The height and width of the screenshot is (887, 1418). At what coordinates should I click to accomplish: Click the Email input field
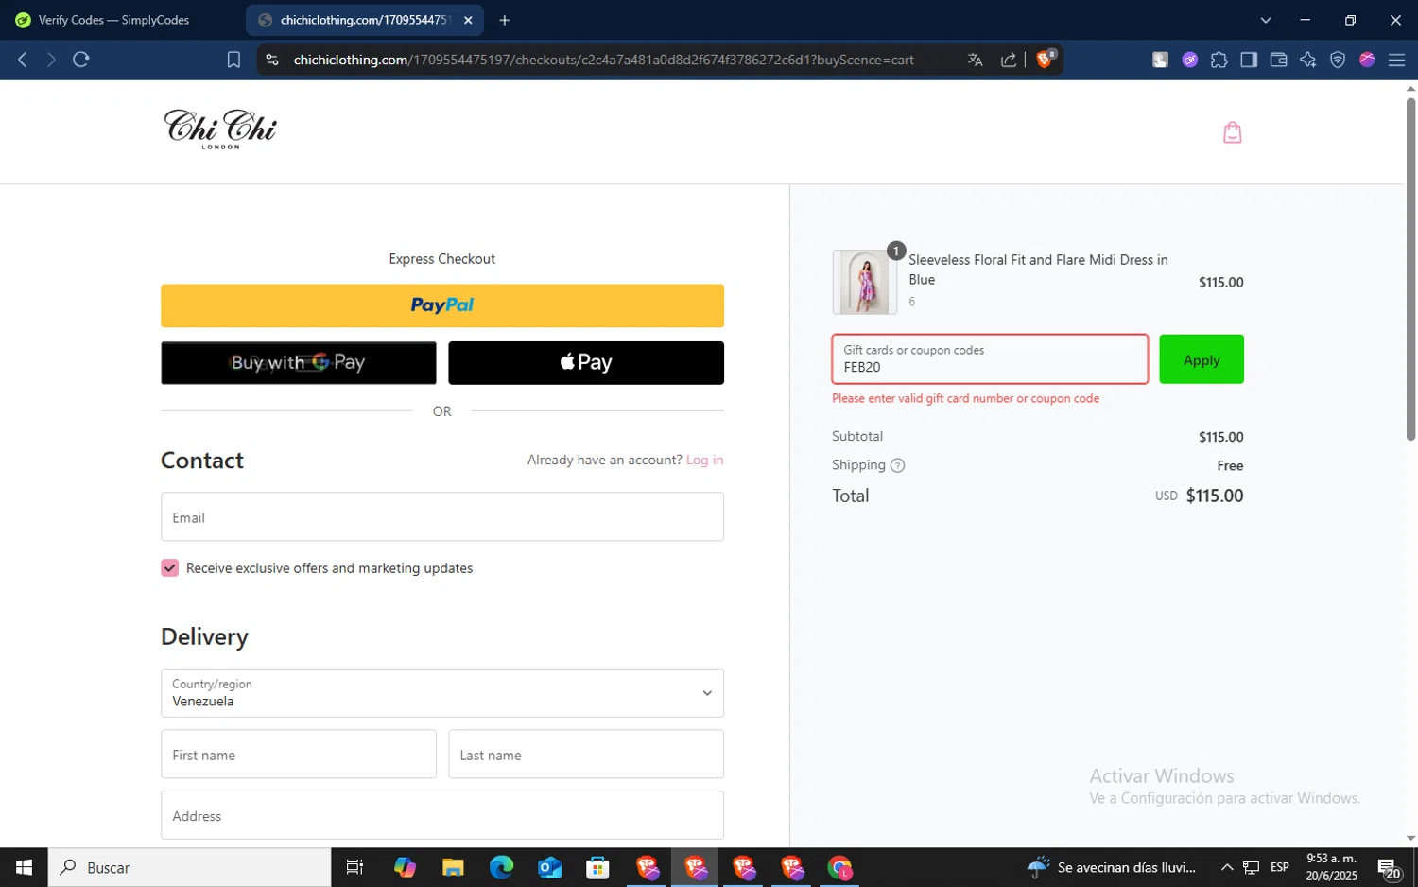tap(442, 517)
